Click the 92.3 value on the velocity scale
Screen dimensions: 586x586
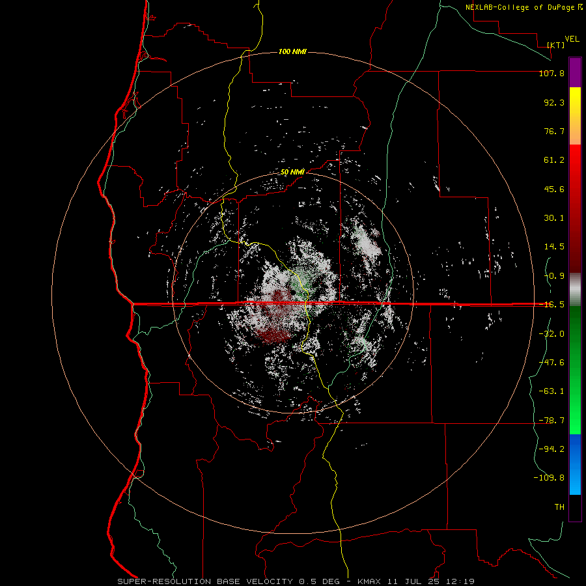tap(554, 102)
